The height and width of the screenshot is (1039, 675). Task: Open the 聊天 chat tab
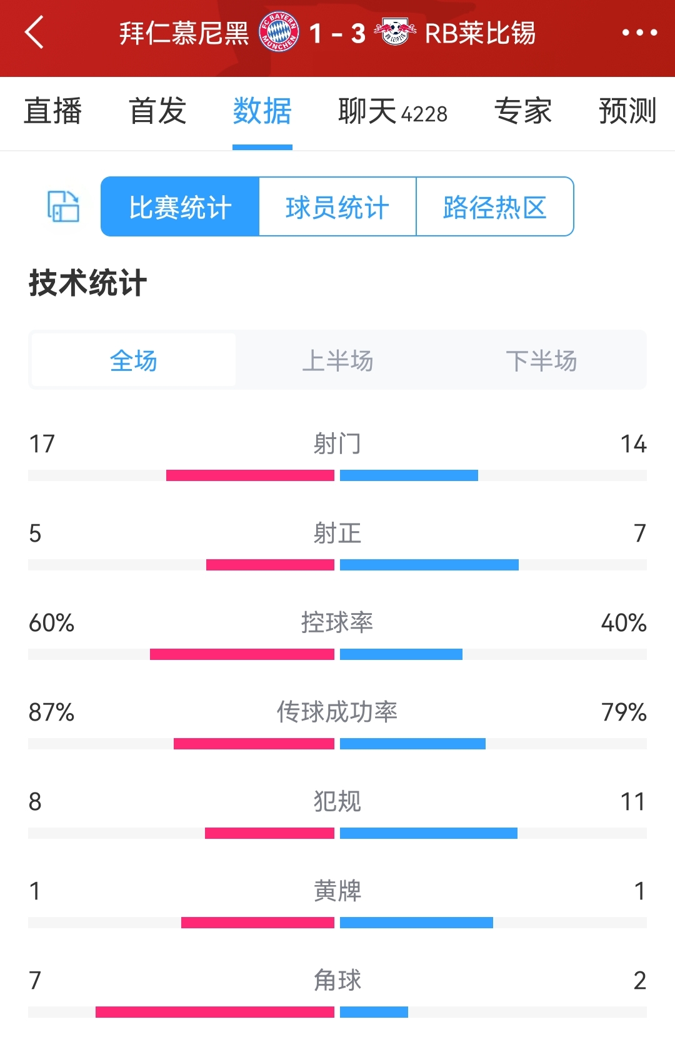(x=392, y=111)
